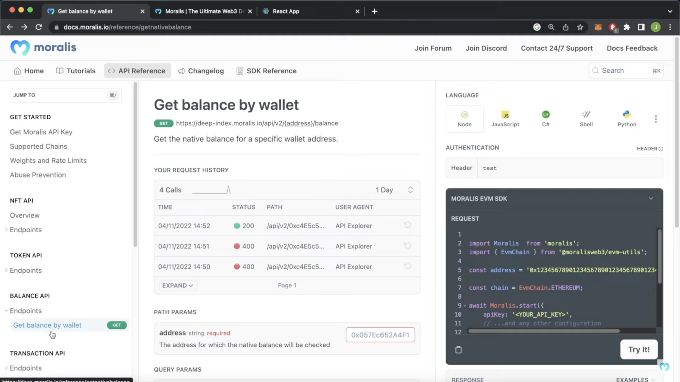Click the Moralis logo in the header
Screen dimensions: 680x382
pyautogui.click(x=43, y=48)
